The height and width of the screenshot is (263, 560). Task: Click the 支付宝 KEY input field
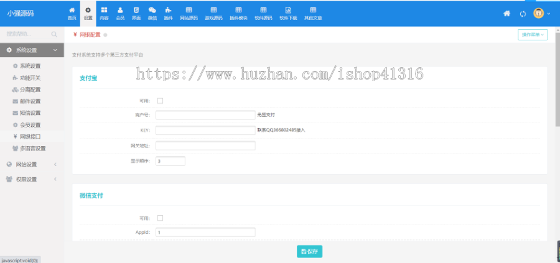click(x=205, y=130)
